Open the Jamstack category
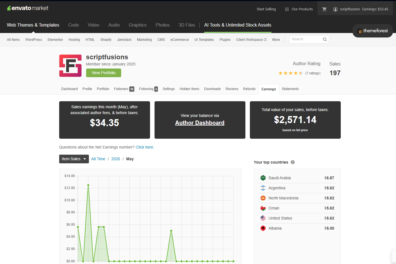 point(124,40)
